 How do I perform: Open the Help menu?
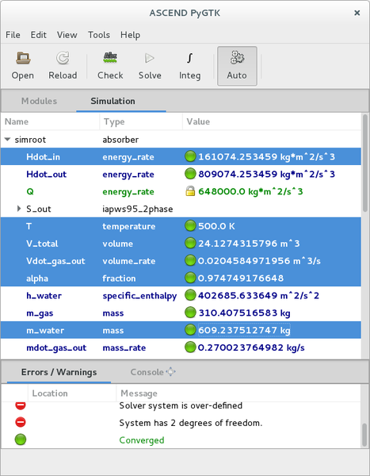(x=130, y=35)
